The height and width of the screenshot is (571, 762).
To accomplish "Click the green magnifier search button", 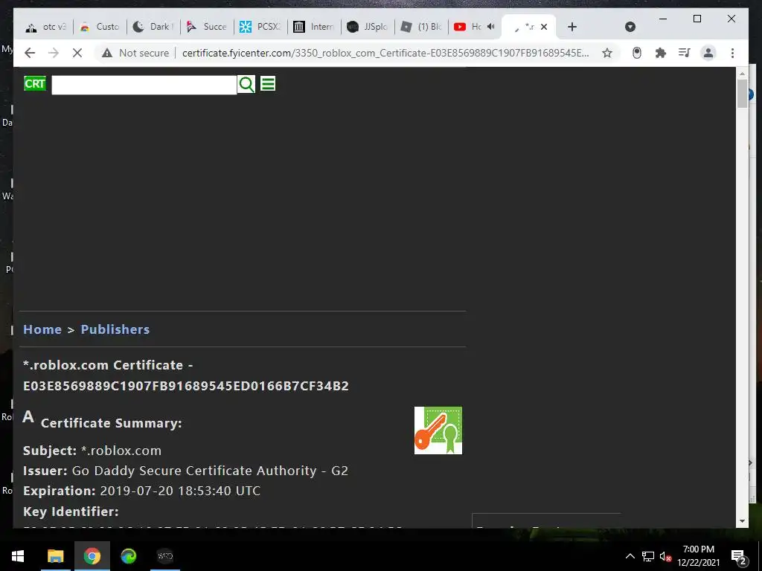I will (x=246, y=84).
